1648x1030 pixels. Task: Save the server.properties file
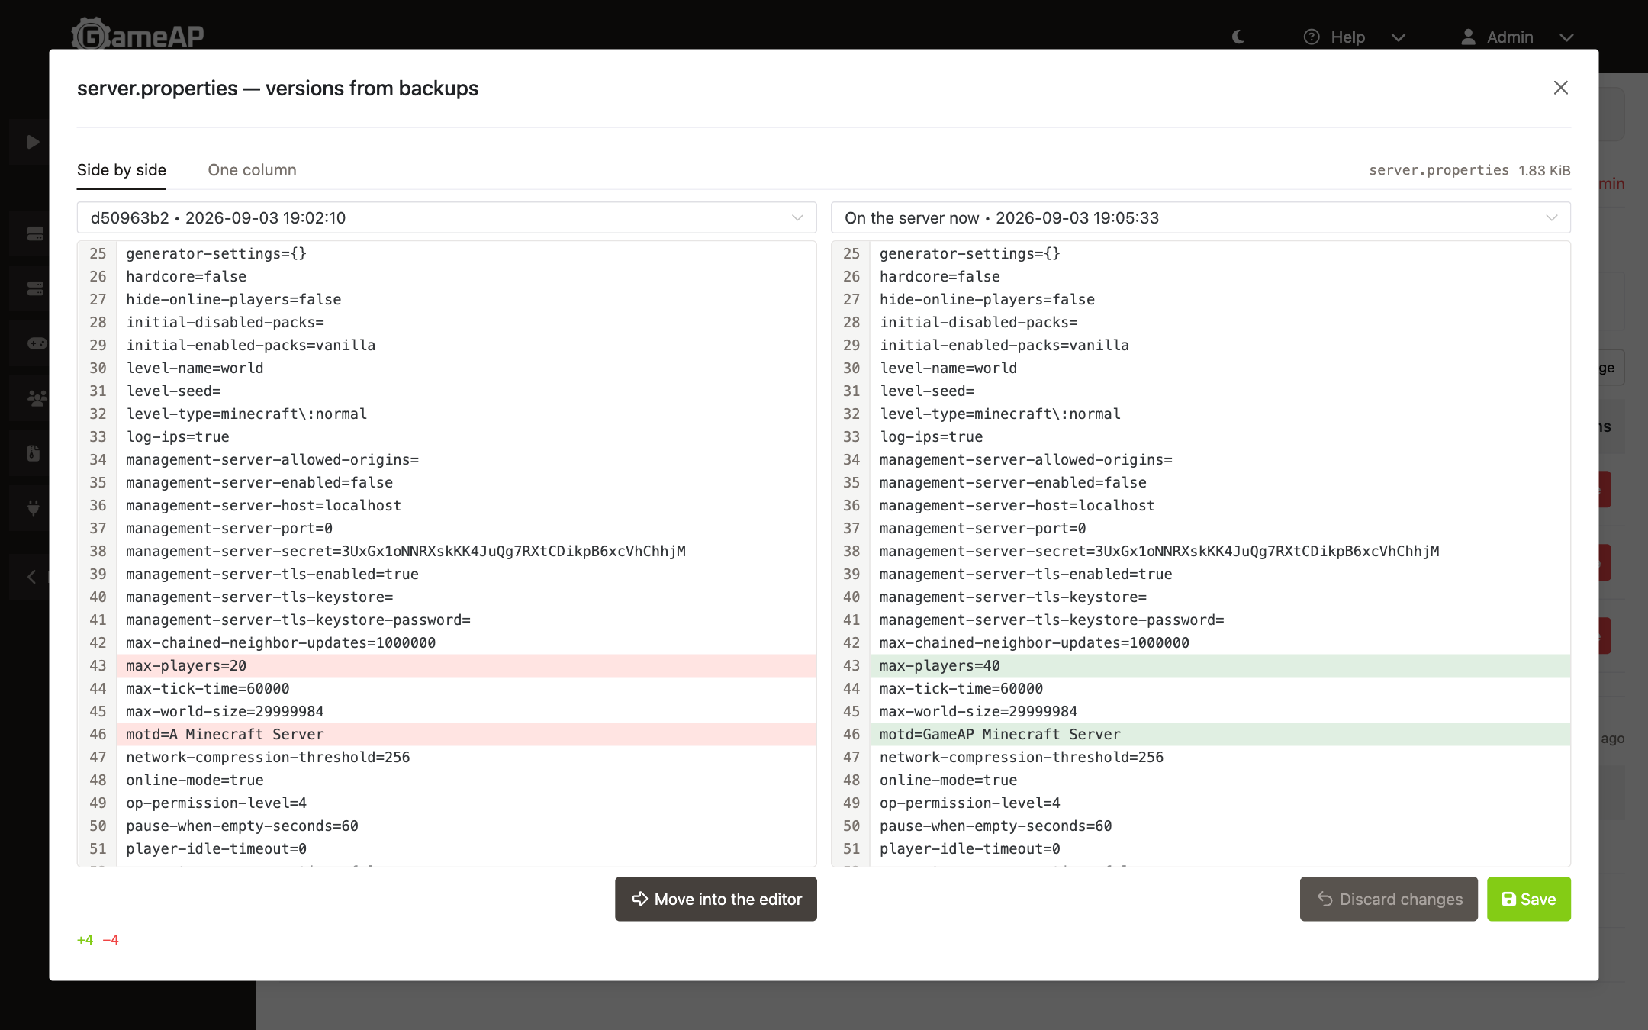[x=1528, y=899]
